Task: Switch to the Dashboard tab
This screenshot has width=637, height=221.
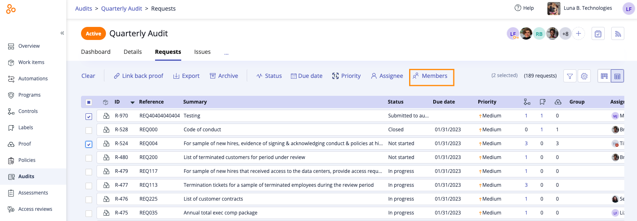Action: [96, 52]
